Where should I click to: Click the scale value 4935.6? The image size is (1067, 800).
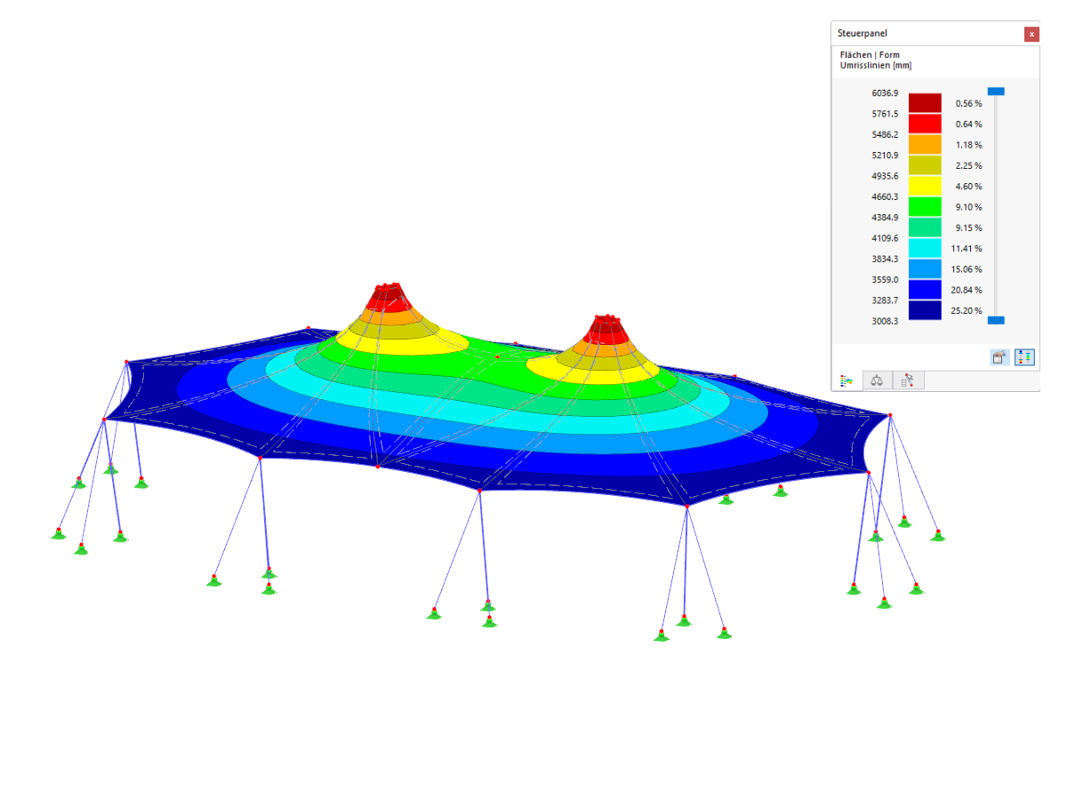(885, 176)
